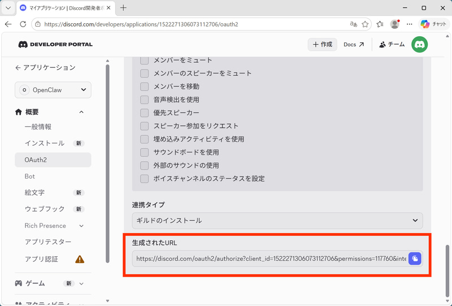Click the アプリ認証 warning triangle icon
452x306 pixels.
pyautogui.click(x=80, y=259)
